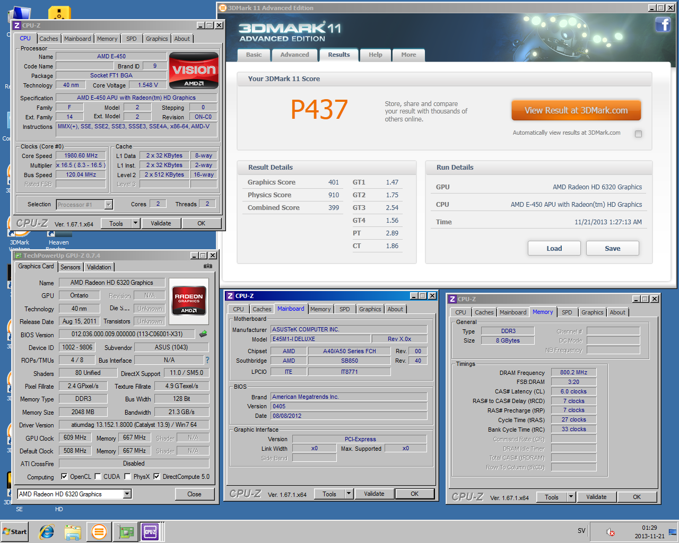Expand the Tools arrow in the CPU-Z Mainboard window
The width and height of the screenshot is (679, 543).
[x=349, y=494]
